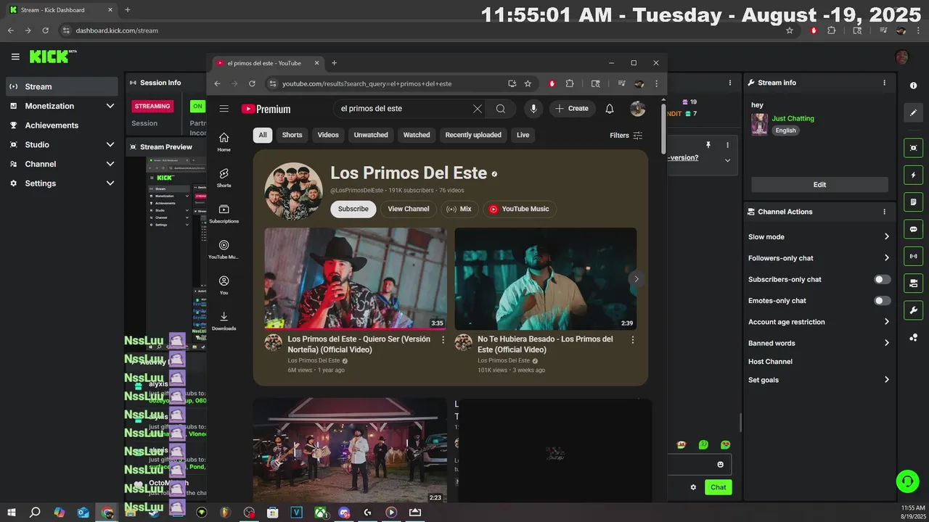Start YouTube voice search with microphone

pyautogui.click(x=533, y=109)
